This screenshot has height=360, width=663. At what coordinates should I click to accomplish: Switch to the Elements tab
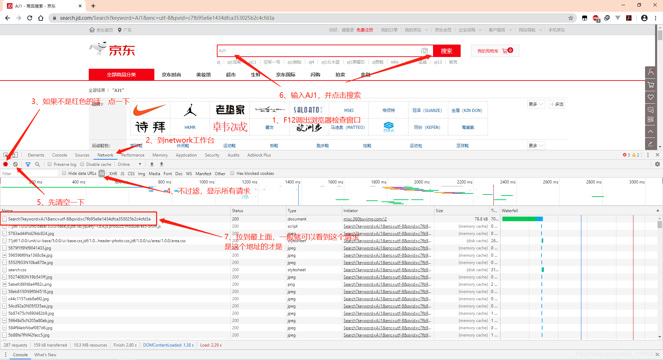(x=36, y=155)
